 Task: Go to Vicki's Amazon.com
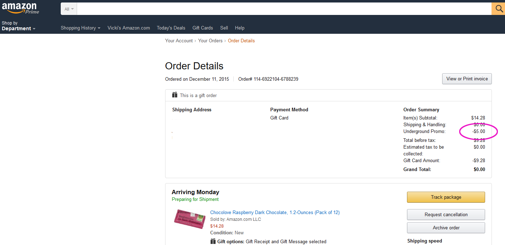tap(129, 28)
